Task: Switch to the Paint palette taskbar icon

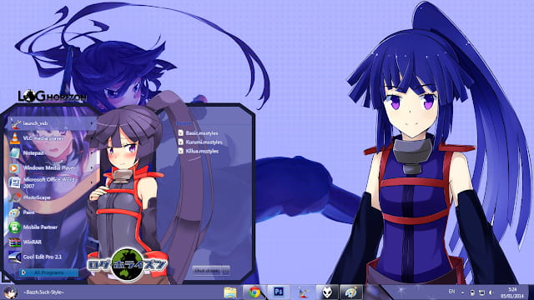Action: pos(351,292)
